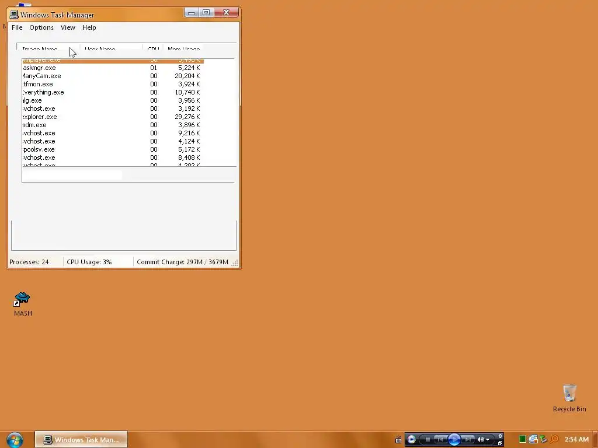Viewport: 598px width, 448px height.
Task: Restore the media player from the toolbar
Action: (x=500, y=443)
